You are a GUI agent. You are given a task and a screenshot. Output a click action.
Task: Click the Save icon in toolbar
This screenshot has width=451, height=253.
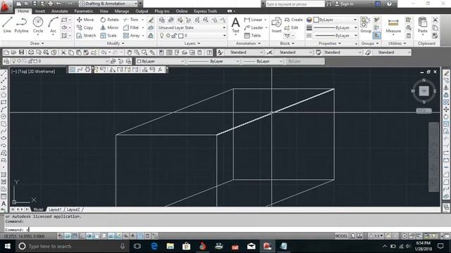[x=22, y=53]
